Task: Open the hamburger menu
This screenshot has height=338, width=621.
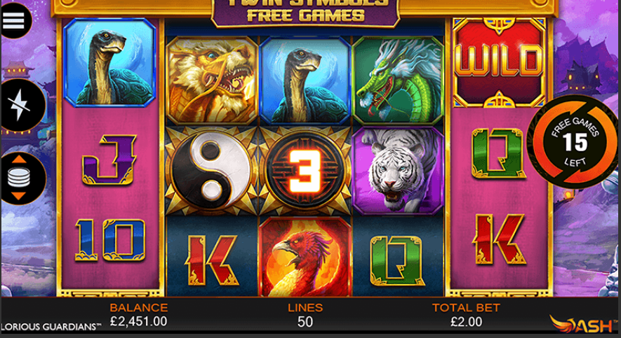Action: click(x=14, y=20)
